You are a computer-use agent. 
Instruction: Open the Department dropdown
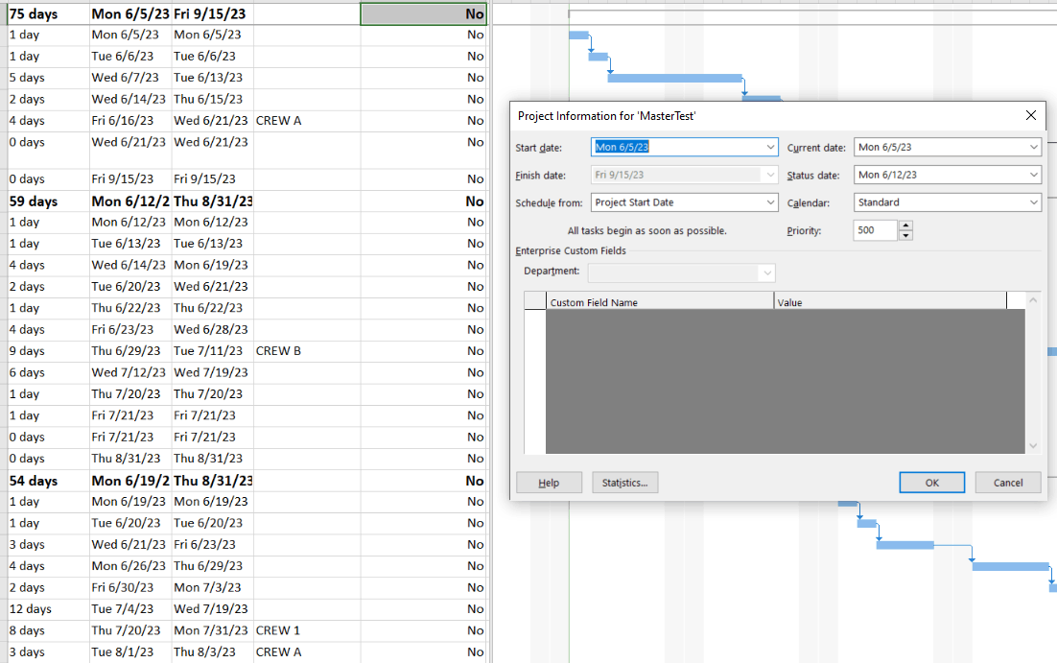click(764, 272)
